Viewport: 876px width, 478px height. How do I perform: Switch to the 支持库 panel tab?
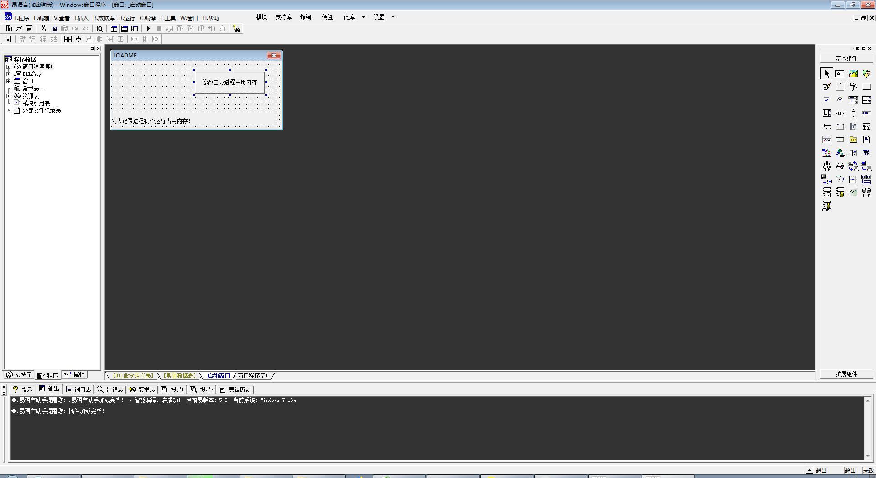click(19, 375)
